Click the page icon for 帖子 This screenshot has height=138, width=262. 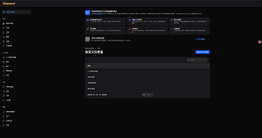(x=4, y=116)
